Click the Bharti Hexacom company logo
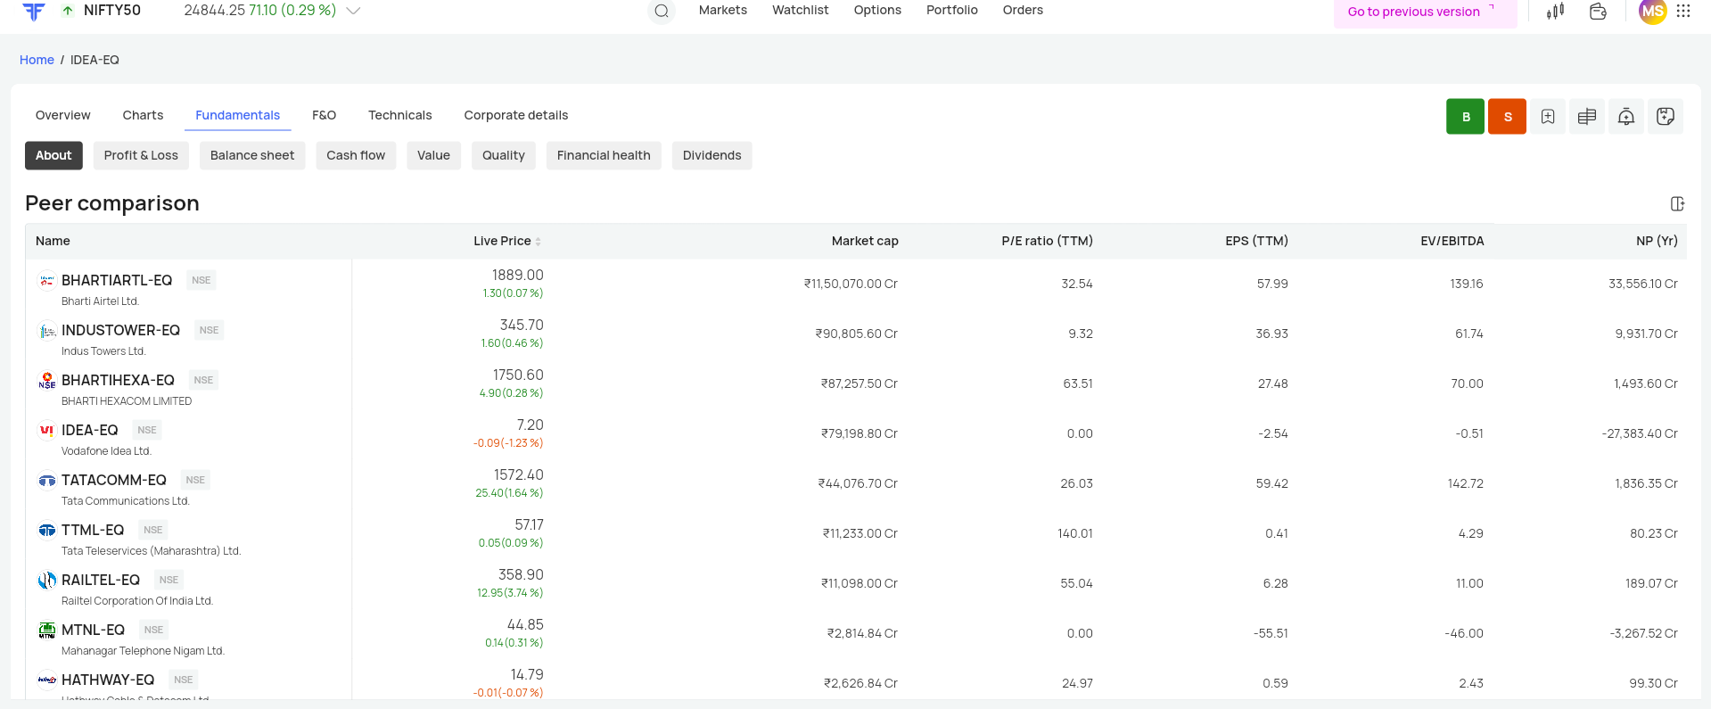The height and width of the screenshot is (709, 1711). click(47, 381)
